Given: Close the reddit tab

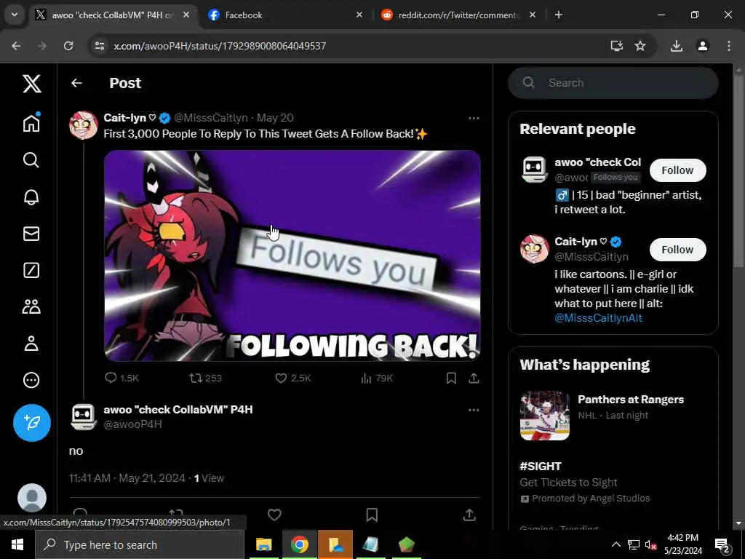Looking at the screenshot, I should click(533, 15).
